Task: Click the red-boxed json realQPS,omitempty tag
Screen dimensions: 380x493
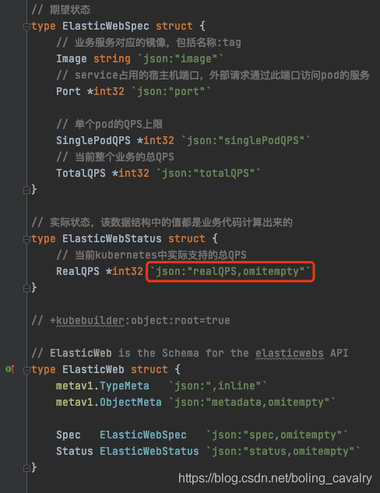Action: [x=230, y=271]
